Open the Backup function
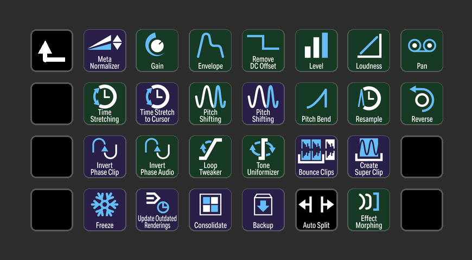The width and height of the screenshot is (472, 260). coord(263,210)
